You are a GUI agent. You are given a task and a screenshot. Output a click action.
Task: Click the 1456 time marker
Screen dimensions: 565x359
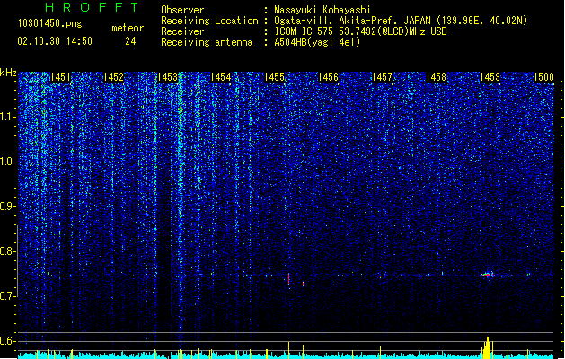[328, 77]
